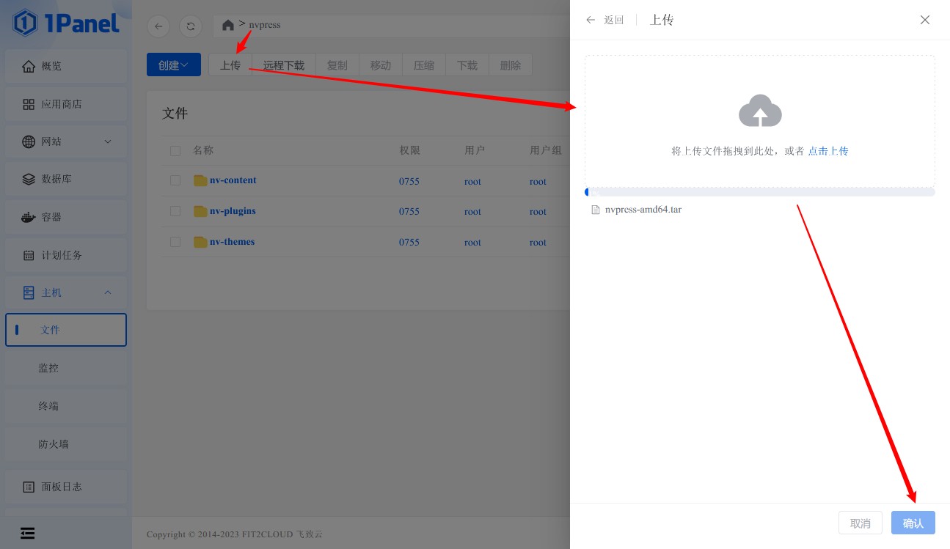Screen dimensions: 950x549
Task: Open the 防火墙 sidebar menu item
Action: coord(66,444)
